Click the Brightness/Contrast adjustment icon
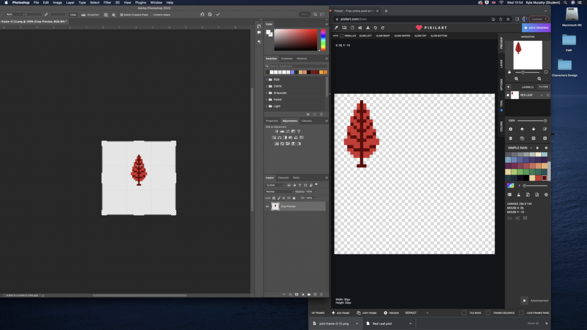The width and height of the screenshot is (587, 330). (x=277, y=131)
